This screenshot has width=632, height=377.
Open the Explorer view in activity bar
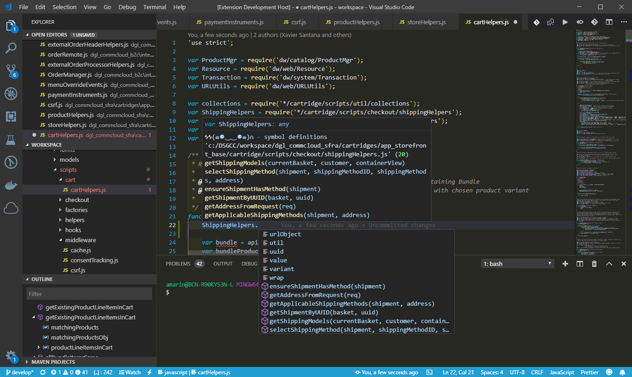click(11, 26)
